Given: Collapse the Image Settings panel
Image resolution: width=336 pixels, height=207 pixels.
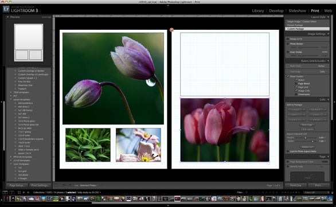Looking at the screenshot, I should (x=329, y=34).
